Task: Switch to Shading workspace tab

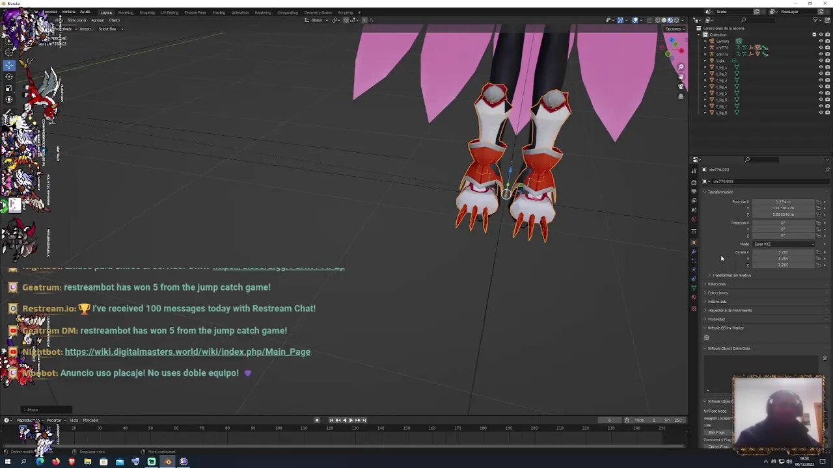Action: click(x=219, y=12)
